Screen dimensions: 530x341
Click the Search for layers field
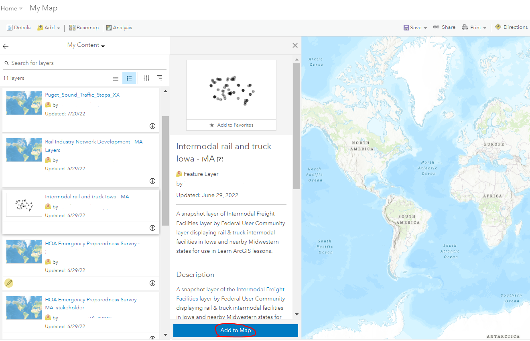coord(60,63)
